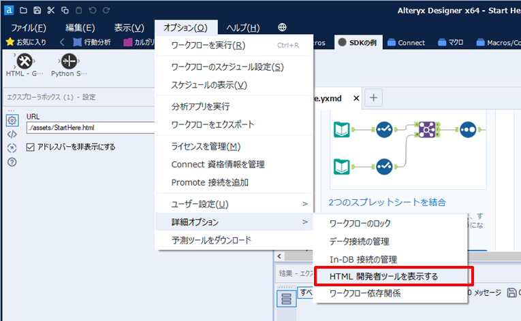
Task: Select スケジュールの表示(V)
Action: [x=234, y=85]
